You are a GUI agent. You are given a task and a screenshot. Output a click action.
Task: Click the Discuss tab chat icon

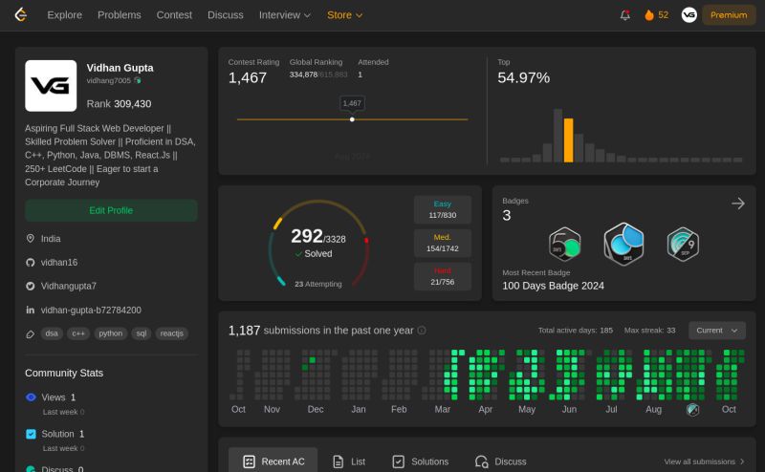pos(482,461)
